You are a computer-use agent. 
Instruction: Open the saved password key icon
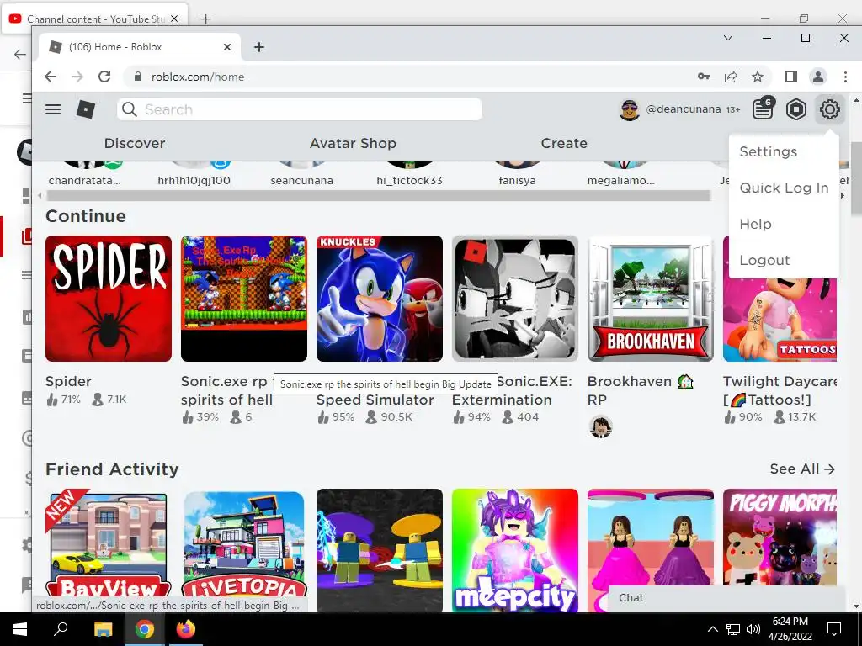[x=704, y=77]
